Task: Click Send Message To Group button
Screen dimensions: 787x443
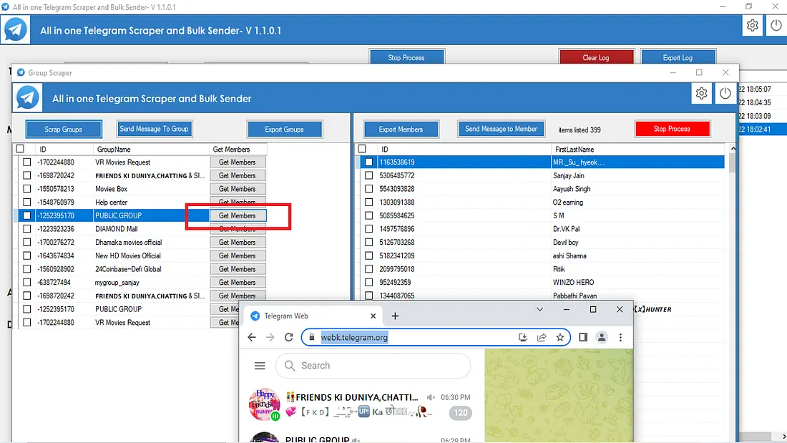Action: tap(154, 129)
